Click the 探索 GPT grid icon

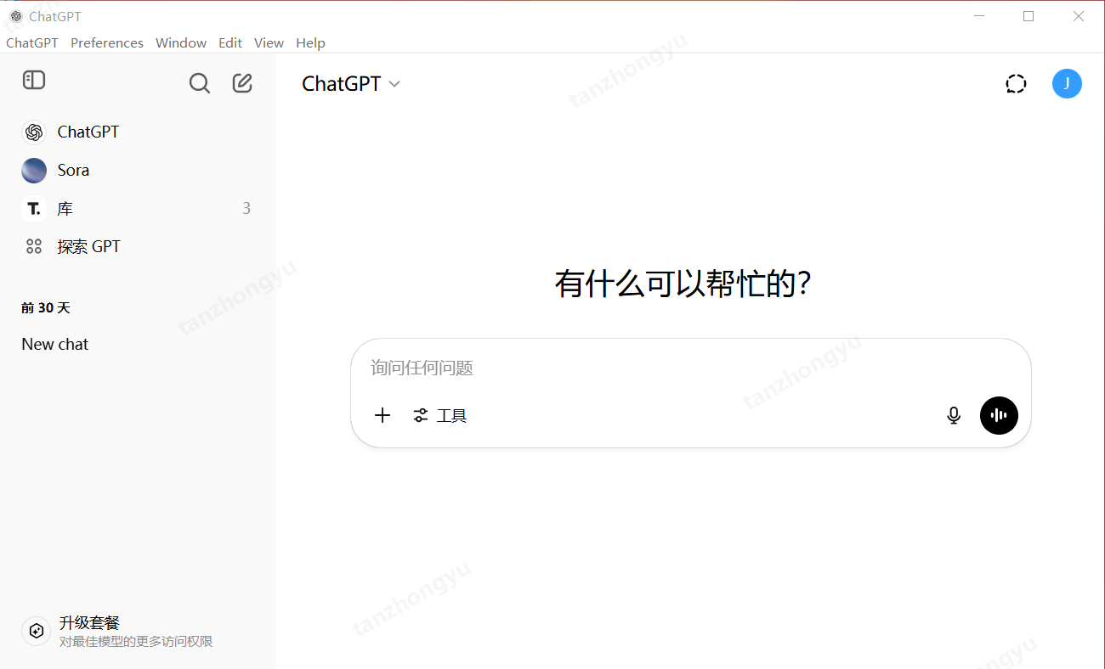[34, 246]
